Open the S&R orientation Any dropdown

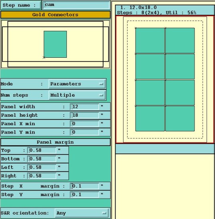[x=82, y=213]
